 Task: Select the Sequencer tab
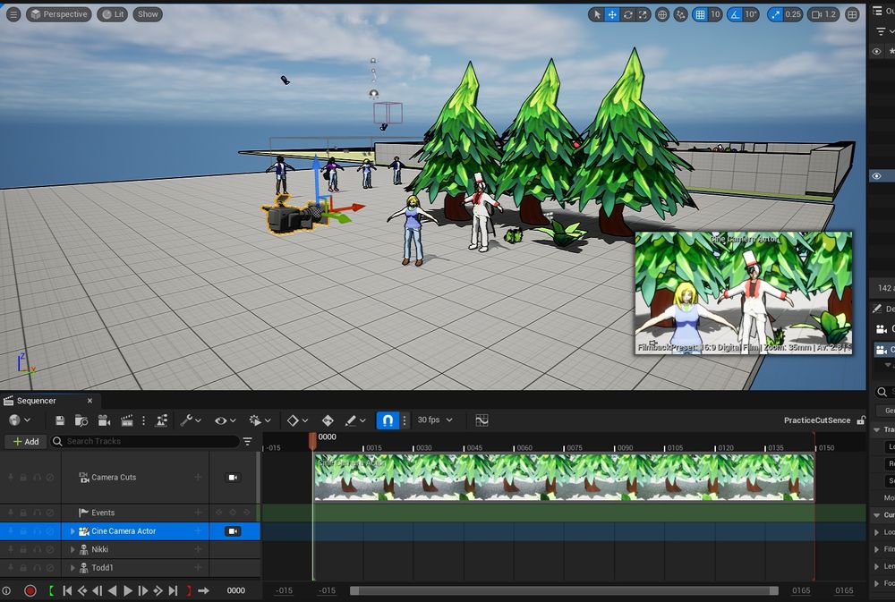36,401
